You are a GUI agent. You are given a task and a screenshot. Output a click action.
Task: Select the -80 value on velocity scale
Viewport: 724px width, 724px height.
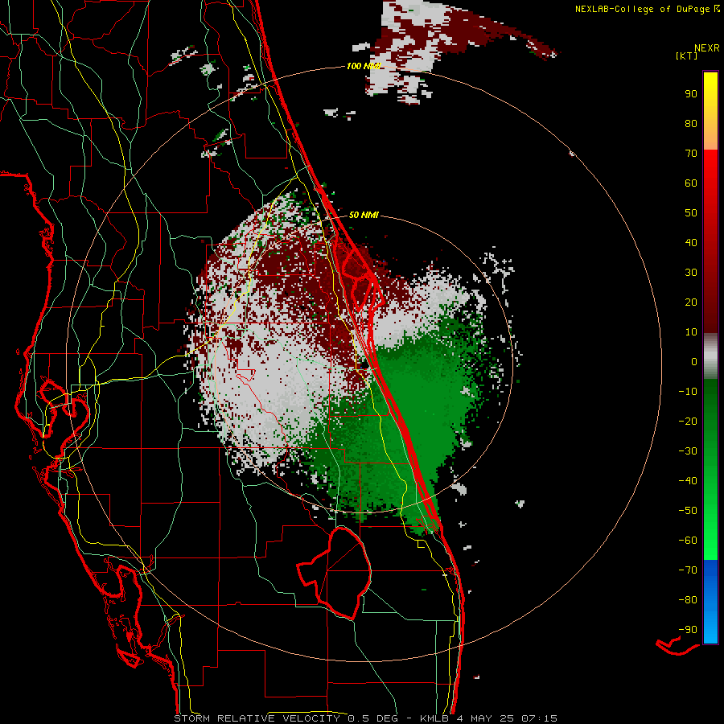point(688,600)
